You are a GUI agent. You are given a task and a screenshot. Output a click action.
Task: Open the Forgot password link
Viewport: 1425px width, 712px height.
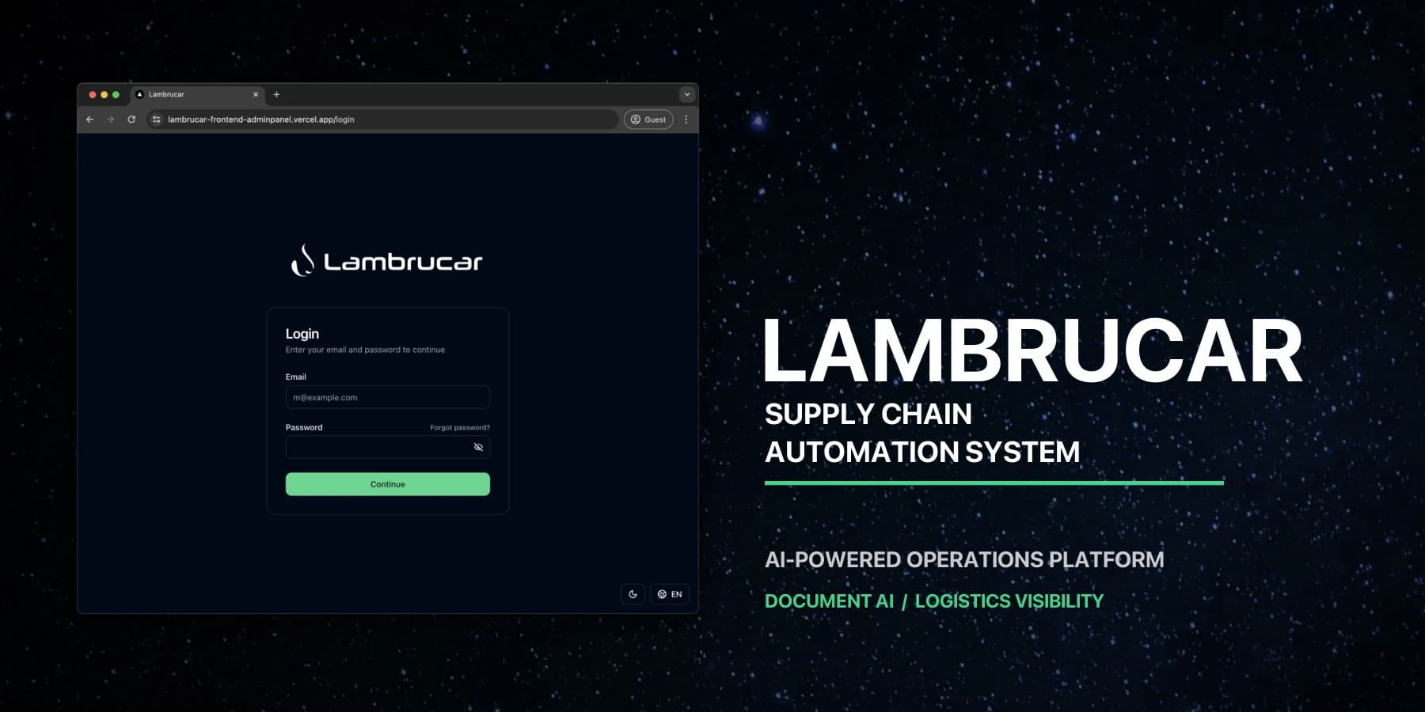click(x=460, y=427)
